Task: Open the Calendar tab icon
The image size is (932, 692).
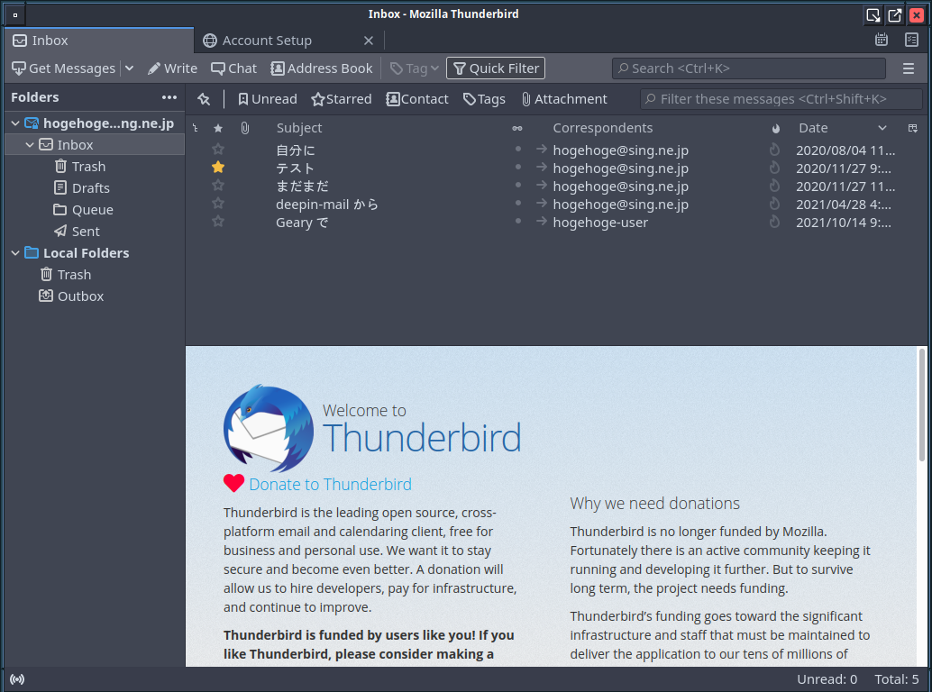Action: pyautogui.click(x=882, y=40)
